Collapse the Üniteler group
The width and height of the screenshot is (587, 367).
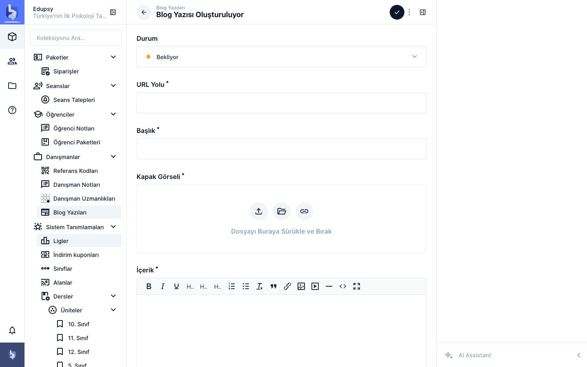(x=113, y=310)
